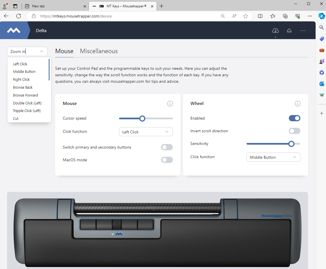Image resolution: width=326 pixels, height=269 pixels.
Task: Open Mouse Click function dropdown
Action: (146, 132)
